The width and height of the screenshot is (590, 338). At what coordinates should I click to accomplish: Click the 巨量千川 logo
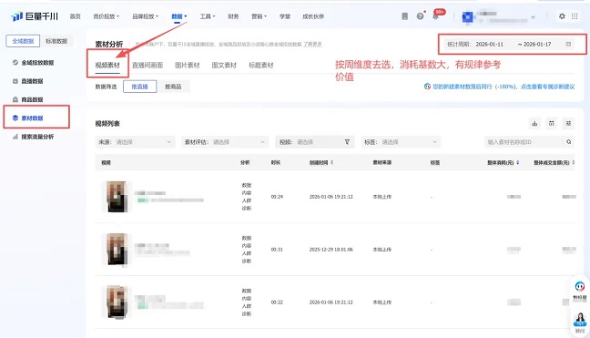[x=35, y=16]
